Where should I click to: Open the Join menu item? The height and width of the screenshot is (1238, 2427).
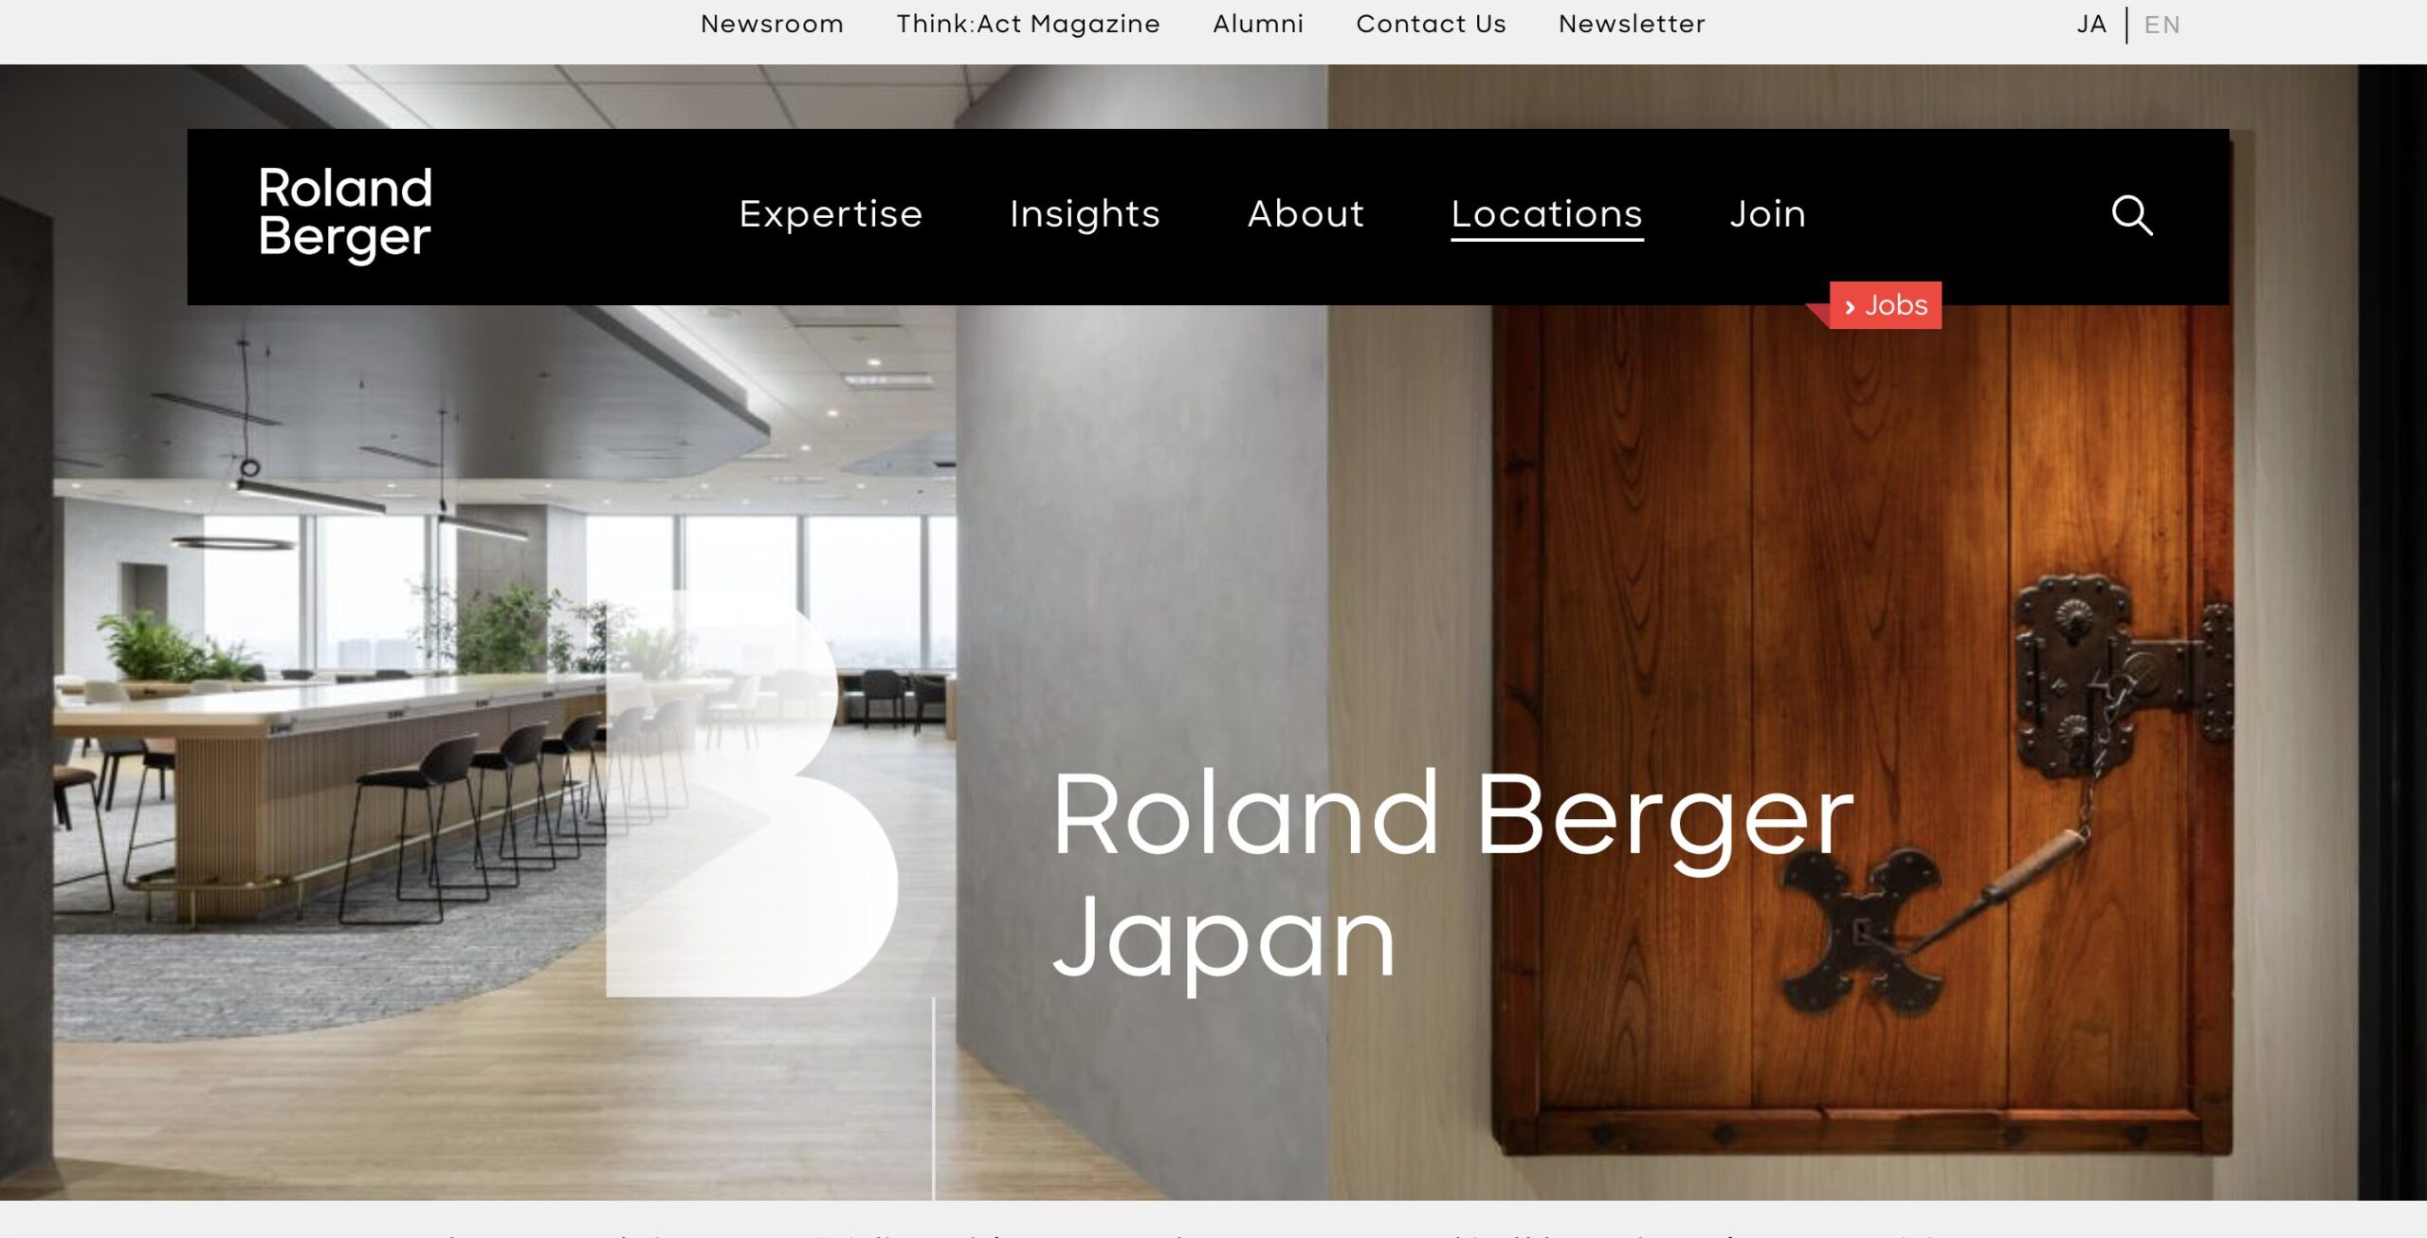[x=1767, y=214]
